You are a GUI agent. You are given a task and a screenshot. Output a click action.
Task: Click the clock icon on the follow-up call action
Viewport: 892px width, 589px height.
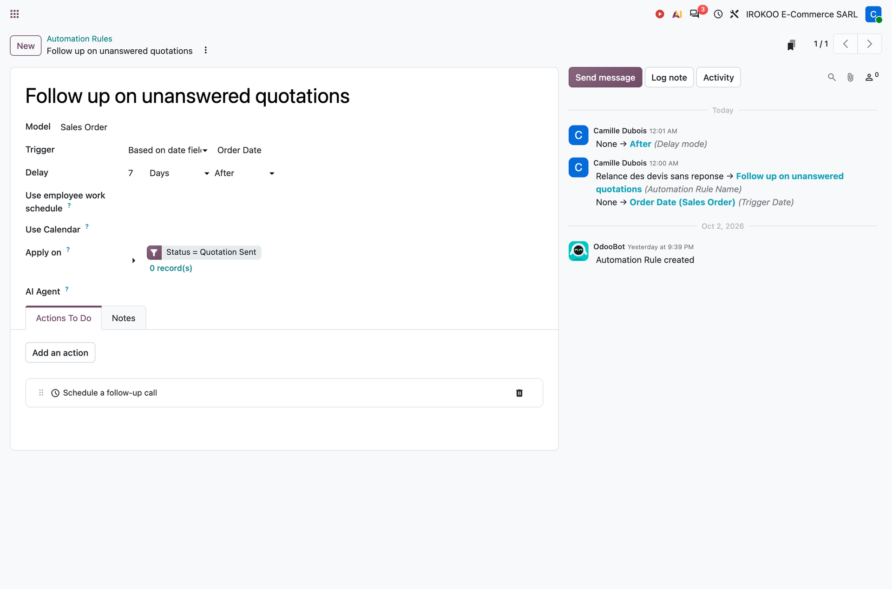[x=55, y=393]
